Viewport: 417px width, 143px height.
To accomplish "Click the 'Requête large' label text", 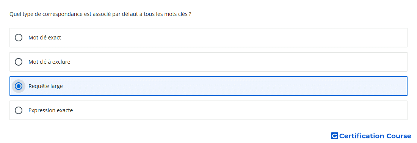I will (x=45, y=86).
